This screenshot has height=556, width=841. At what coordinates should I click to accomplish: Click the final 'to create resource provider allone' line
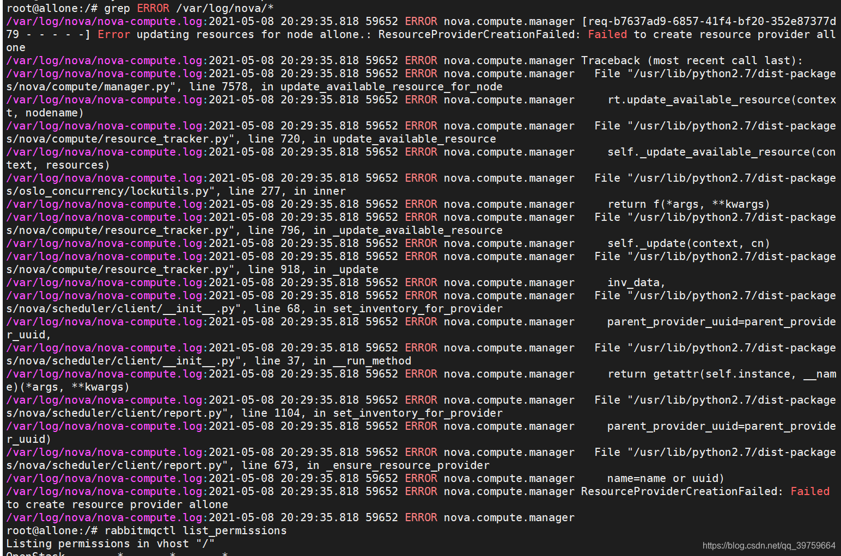click(x=117, y=504)
